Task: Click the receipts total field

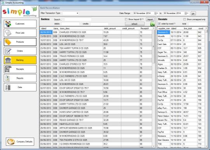Action: point(198,24)
